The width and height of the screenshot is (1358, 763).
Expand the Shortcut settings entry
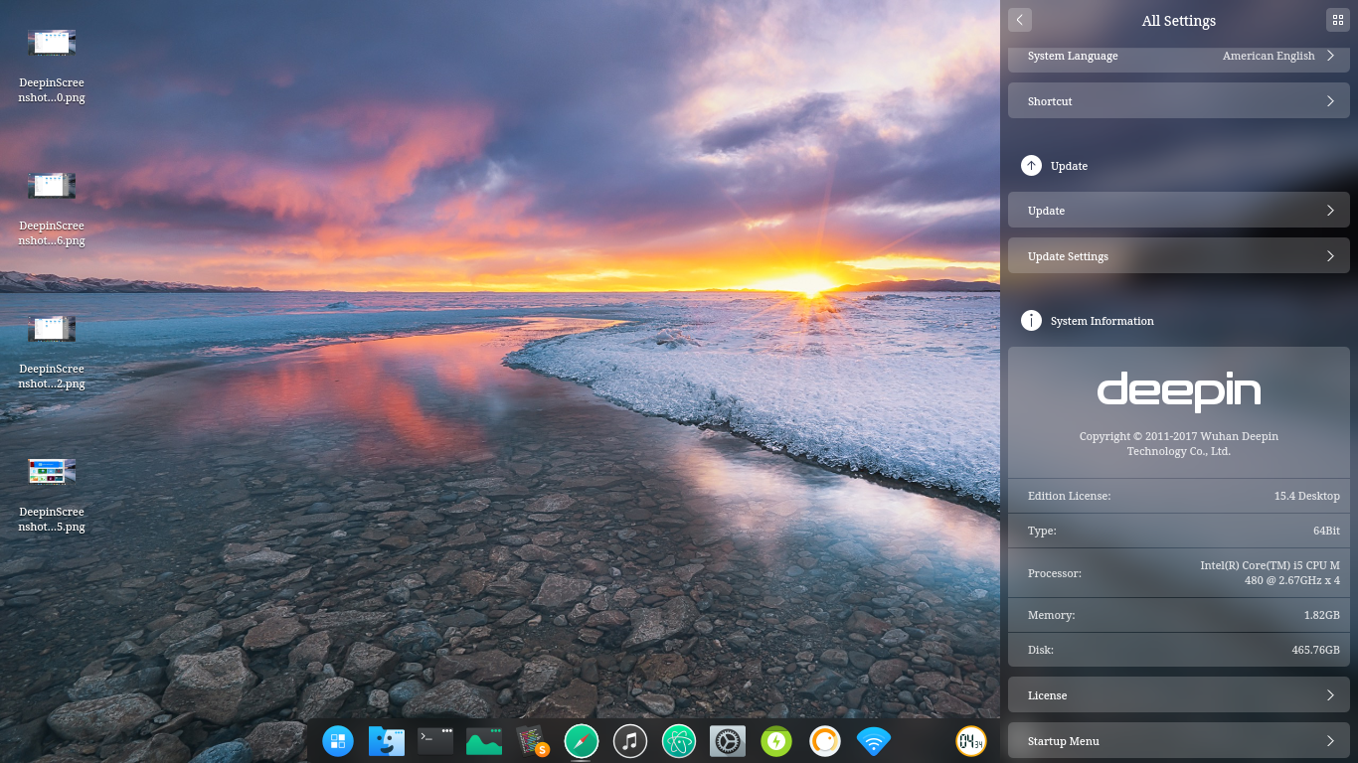tap(1178, 100)
